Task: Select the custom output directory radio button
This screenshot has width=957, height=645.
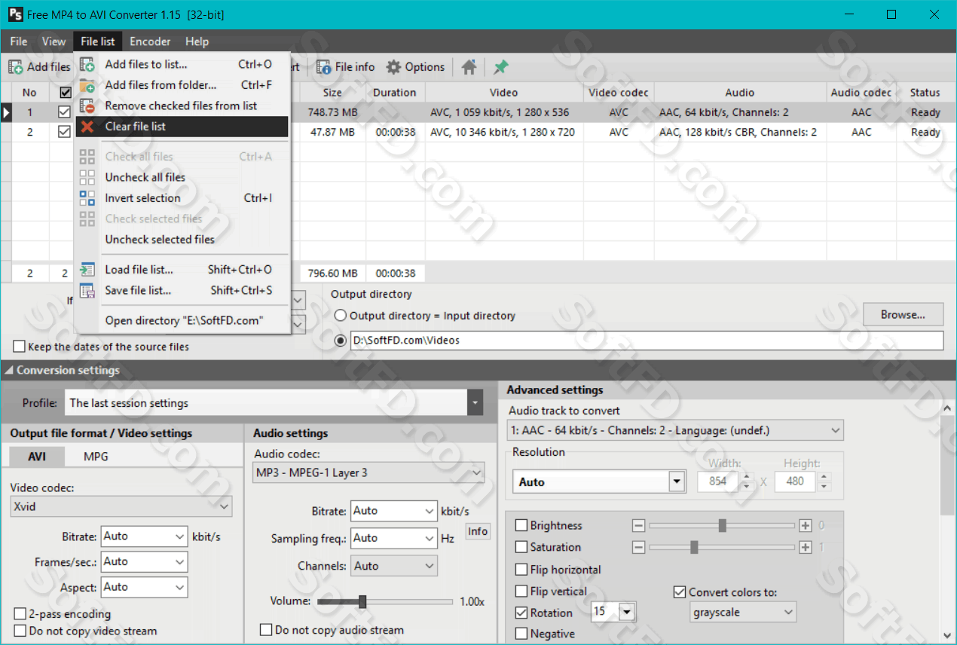Action: click(x=341, y=341)
